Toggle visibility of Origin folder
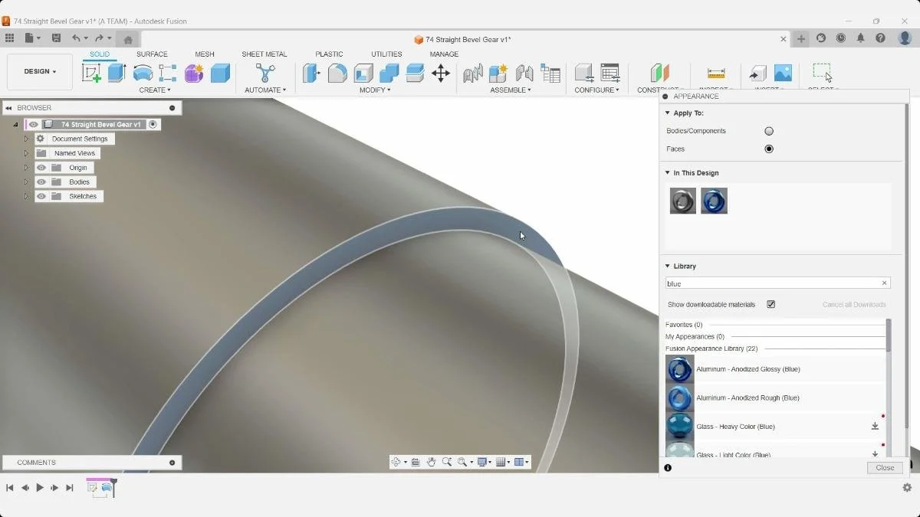 click(41, 168)
